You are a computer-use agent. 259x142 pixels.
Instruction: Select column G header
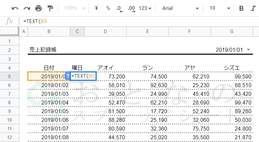point(232,31)
